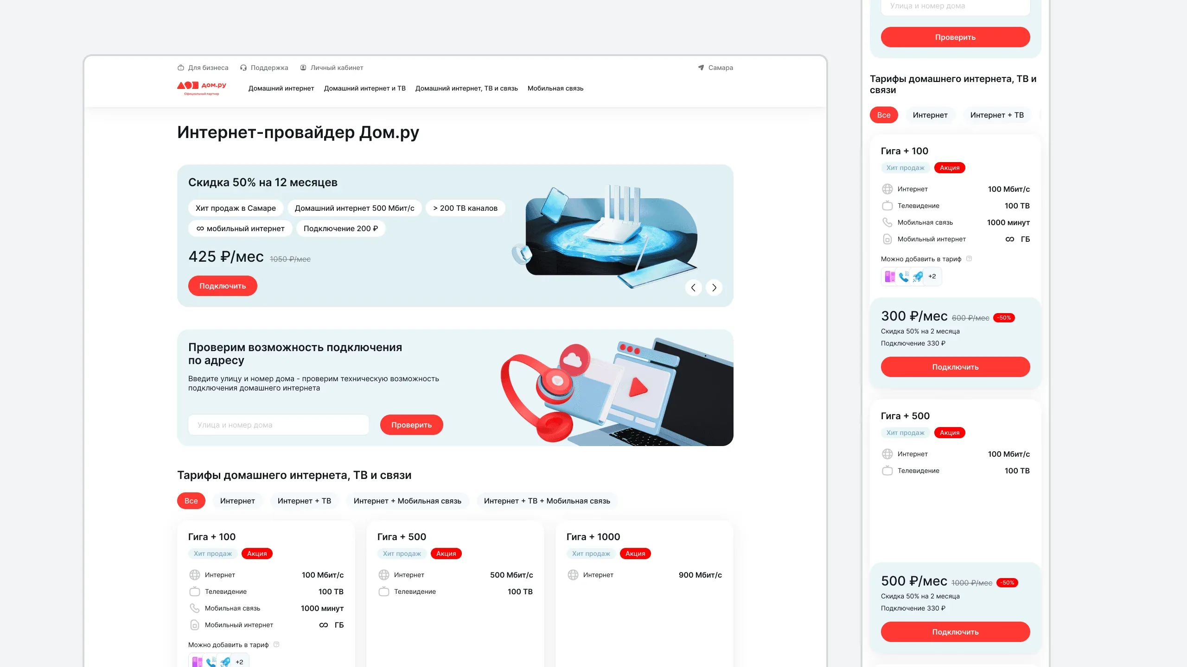
Task: Click the info icon beside mobile-view Можно добавить в тариф
Action: pos(969,258)
